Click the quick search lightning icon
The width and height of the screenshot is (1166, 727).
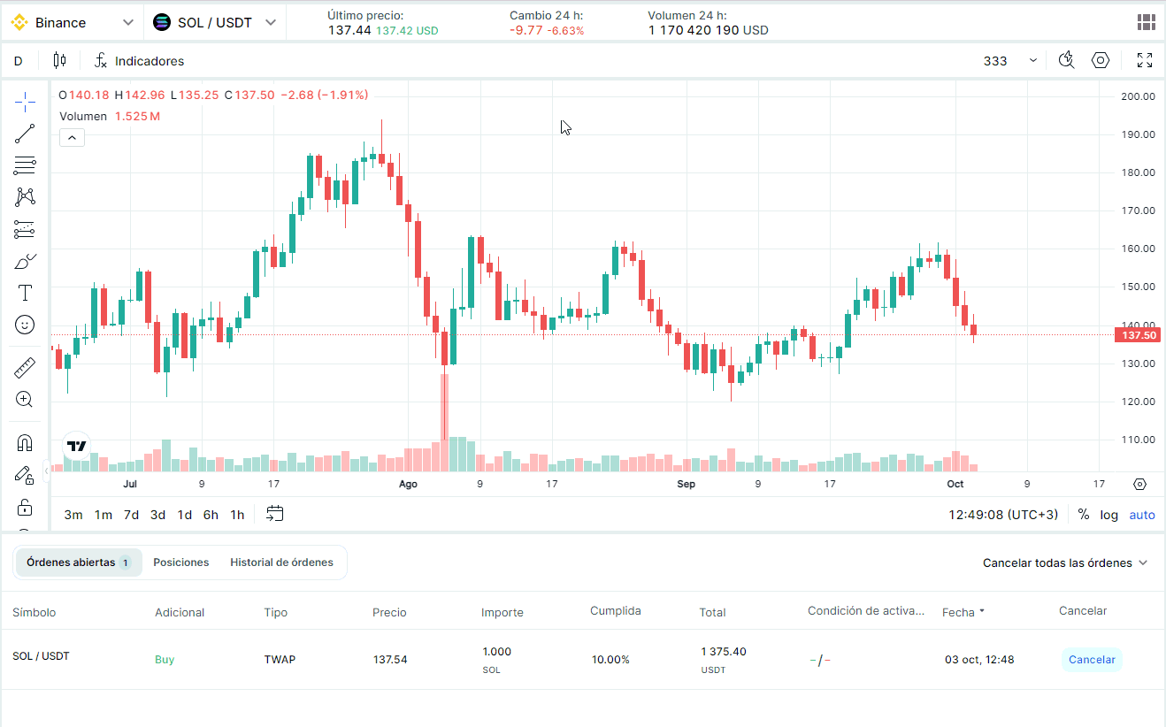pos(1066,61)
